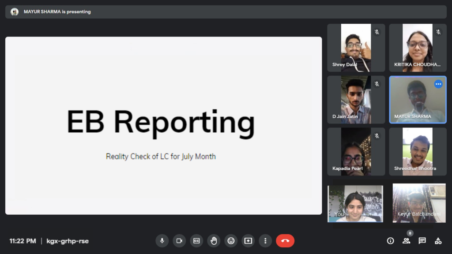The image size is (452, 254).
Task: Toggle closed captions on
Action: [196, 241]
